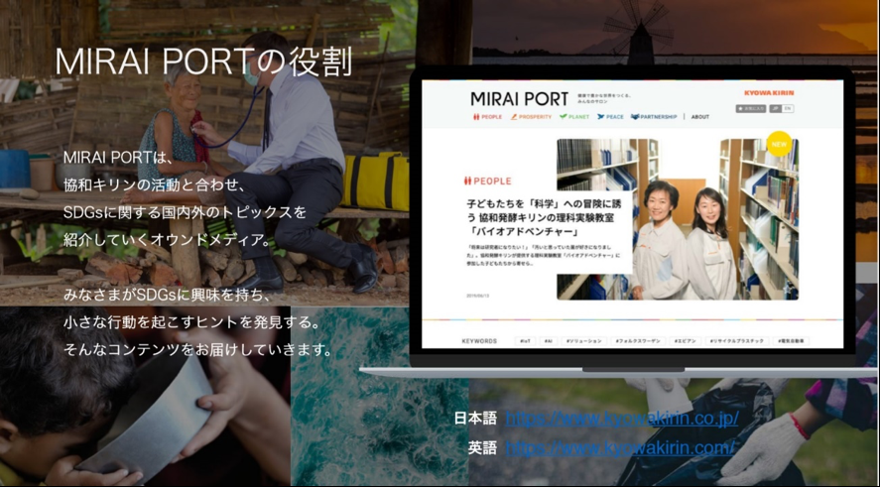Viewport: 880px width, 487px height.
Task: Click the PROSPERITY pencil icon
Action: point(514,117)
